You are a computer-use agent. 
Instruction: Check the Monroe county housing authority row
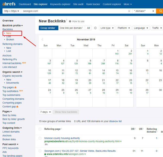(40, 138)
